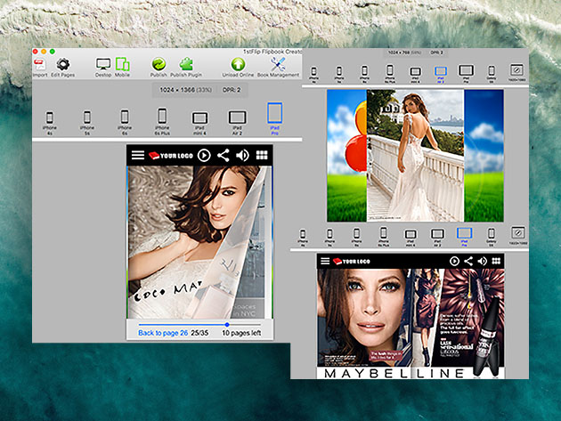561x421 pixels.
Task: Switch to Mobile preview mode
Action: [122, 65]
